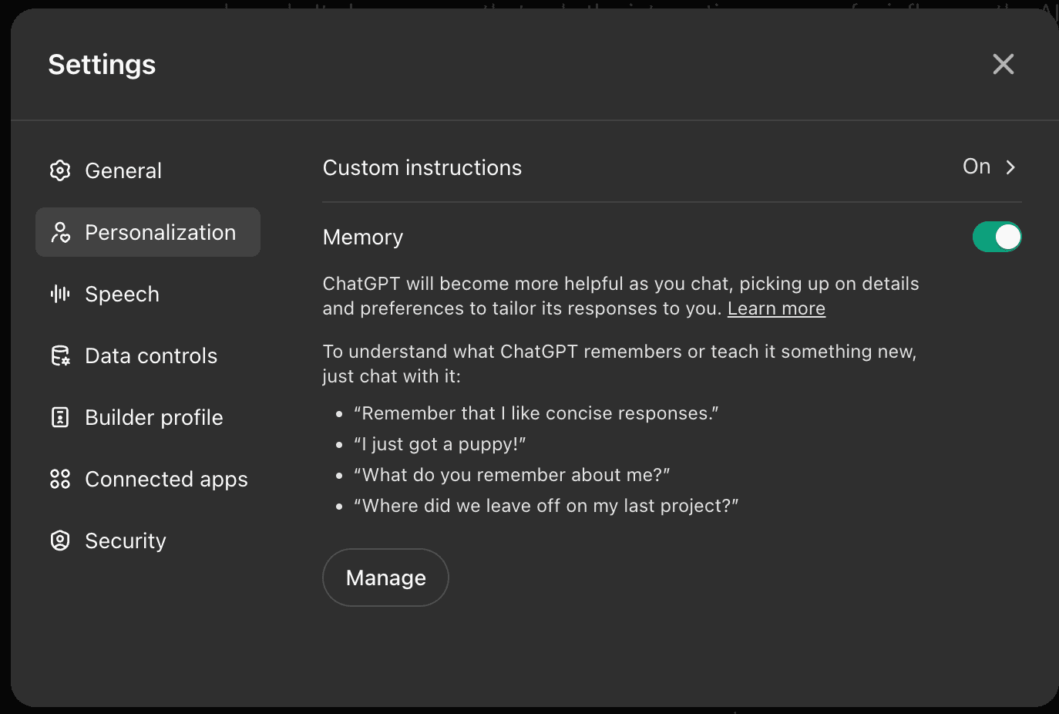Open the Security settings section
Screen dimensions: 1059x714
tap(126, 541)
